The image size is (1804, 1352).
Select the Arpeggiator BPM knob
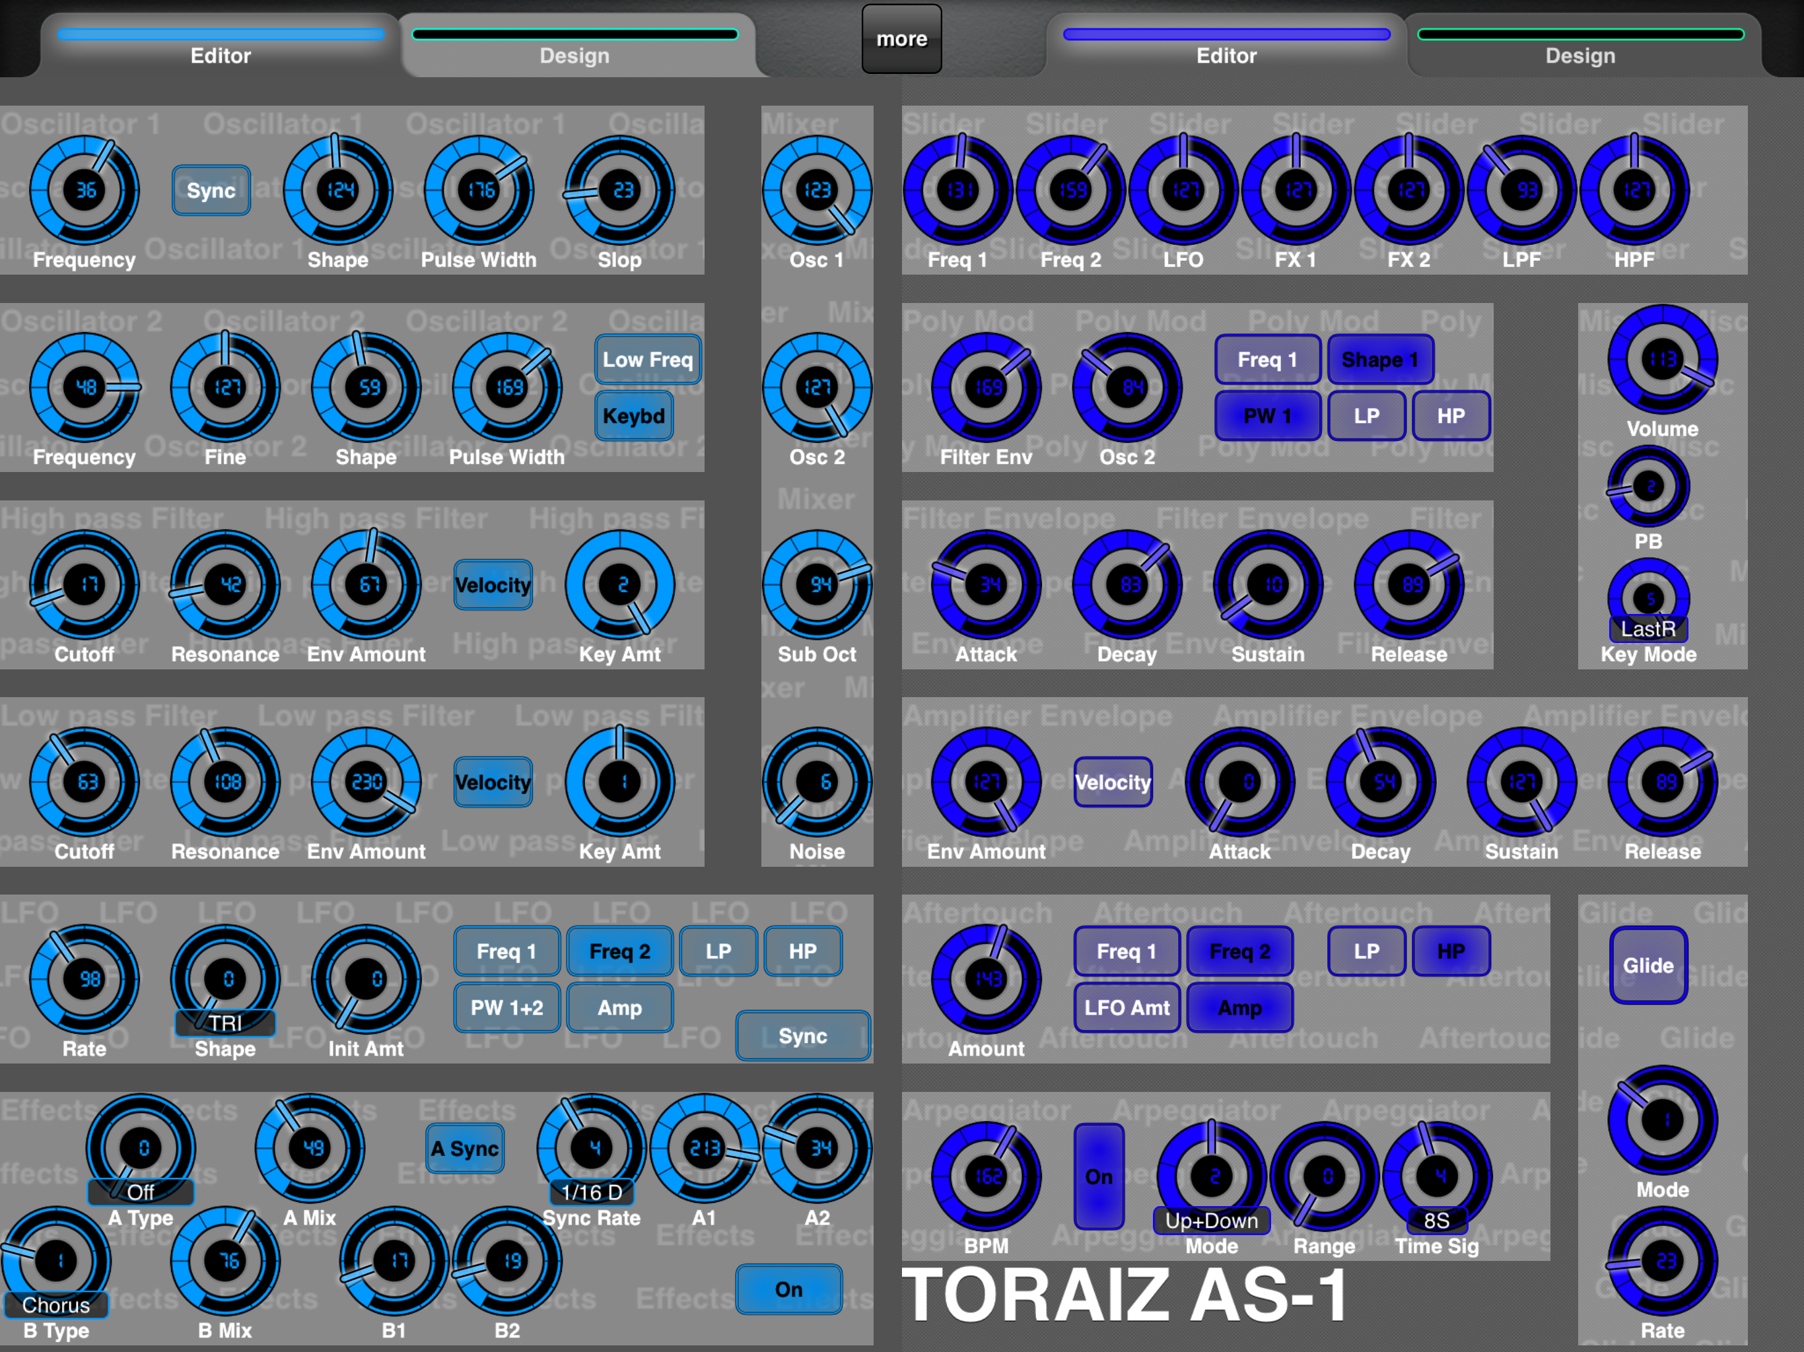coord(986,1176)
